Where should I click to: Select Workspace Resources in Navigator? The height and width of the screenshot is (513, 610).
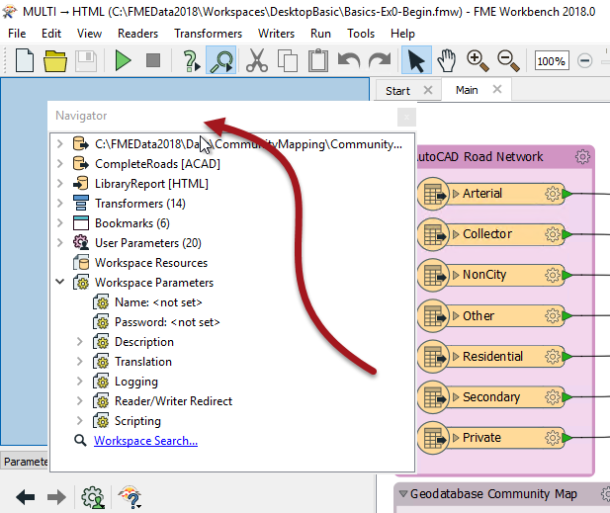tap(151, 263)
